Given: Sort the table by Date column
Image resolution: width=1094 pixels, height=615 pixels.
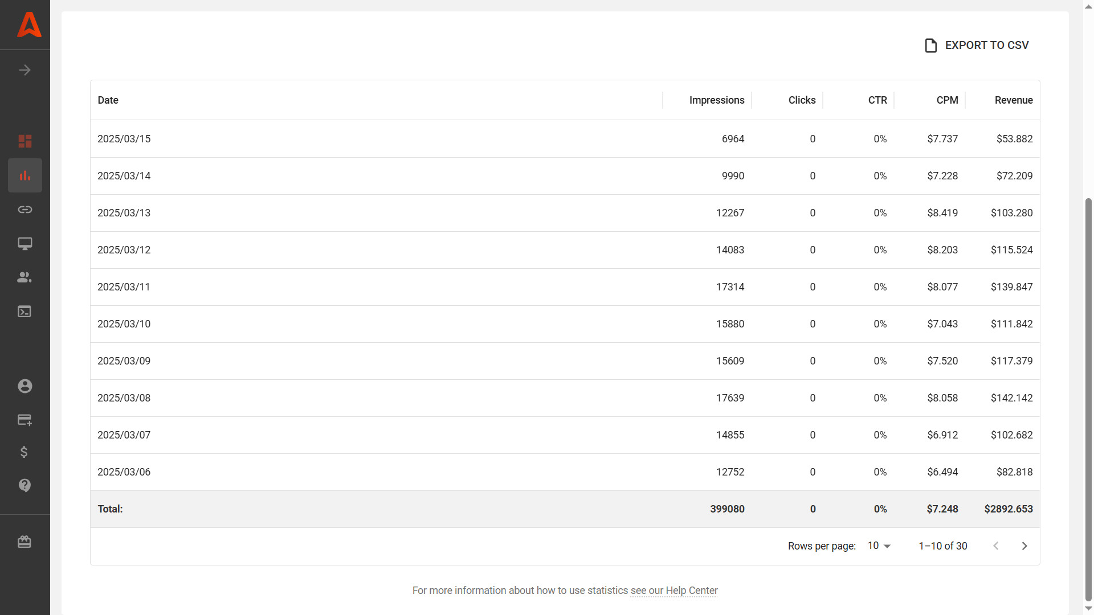Looking at the screenshot, I should click(x=108, y=100).
